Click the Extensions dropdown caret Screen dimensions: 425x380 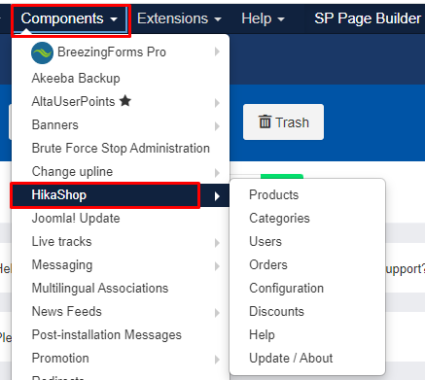[x=218, y=19]
